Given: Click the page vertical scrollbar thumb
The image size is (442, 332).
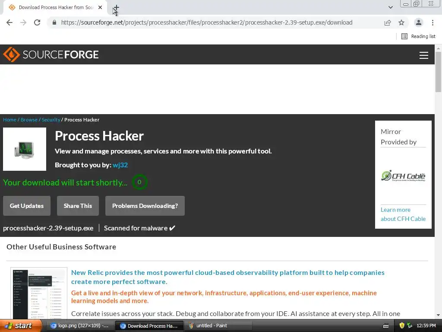Looking at the screenshot, I should pos(438,72).
